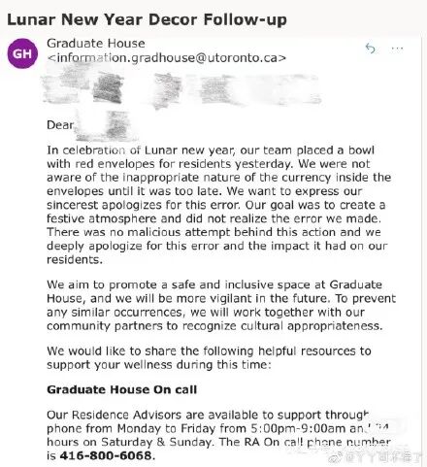Click the paragraph starting We aim to promote

221,305
